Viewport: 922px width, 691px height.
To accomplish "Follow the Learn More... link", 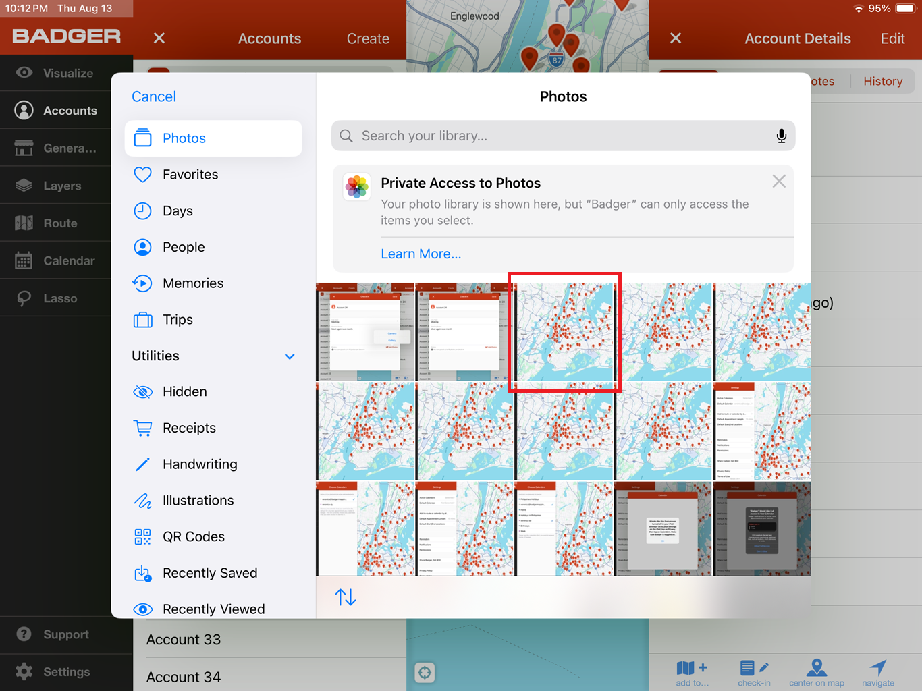I will pyautogui.click(x=421, y=254).
